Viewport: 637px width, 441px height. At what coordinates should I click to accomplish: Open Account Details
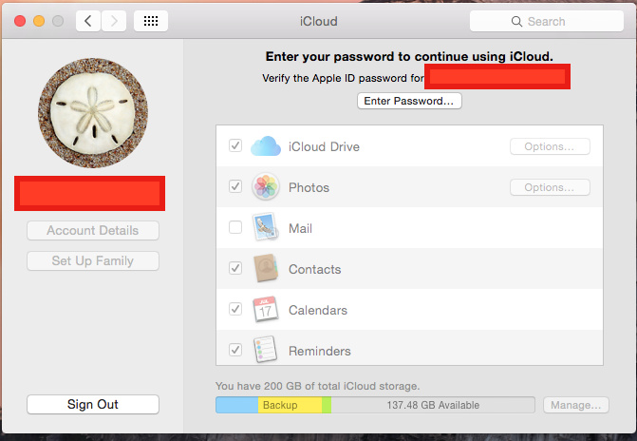93,230
